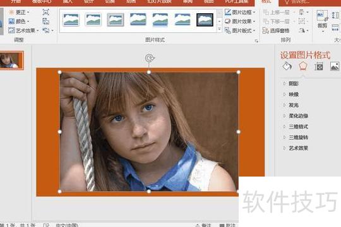
Task: Click the shape height icon
Action: pyautogui.click(x=335, y=15)
